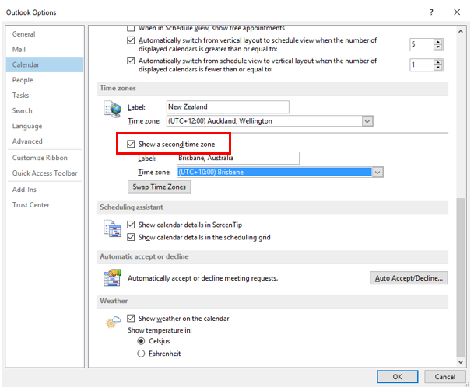The width and height of the screenshot is (474, 387).
Task: Select the Celsius temperature option
Action: pyautogui.click(x=141, y=341)
